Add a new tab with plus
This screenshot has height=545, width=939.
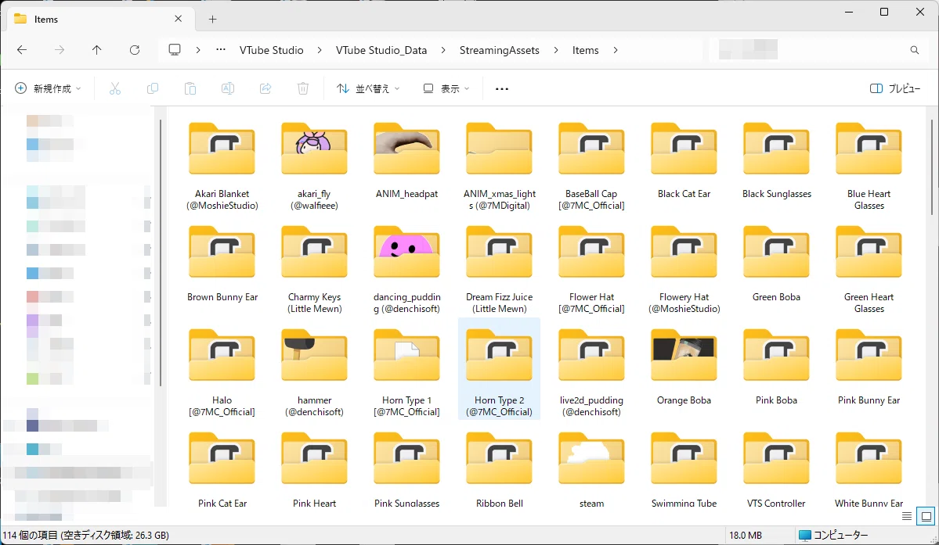212,19
